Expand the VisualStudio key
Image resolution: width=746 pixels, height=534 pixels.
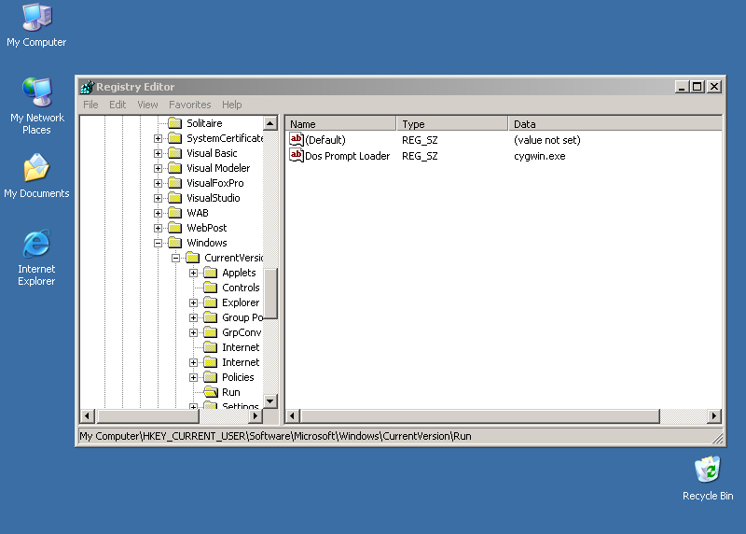click(158, 198)
